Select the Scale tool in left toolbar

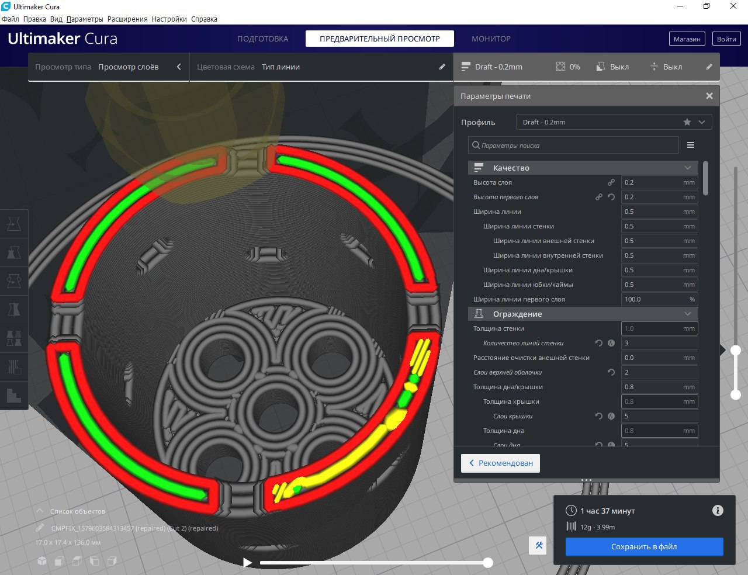point(14,252)
